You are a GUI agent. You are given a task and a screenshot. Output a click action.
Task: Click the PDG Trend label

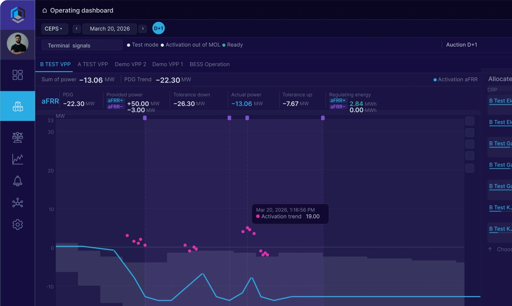(x=138, y=79)
